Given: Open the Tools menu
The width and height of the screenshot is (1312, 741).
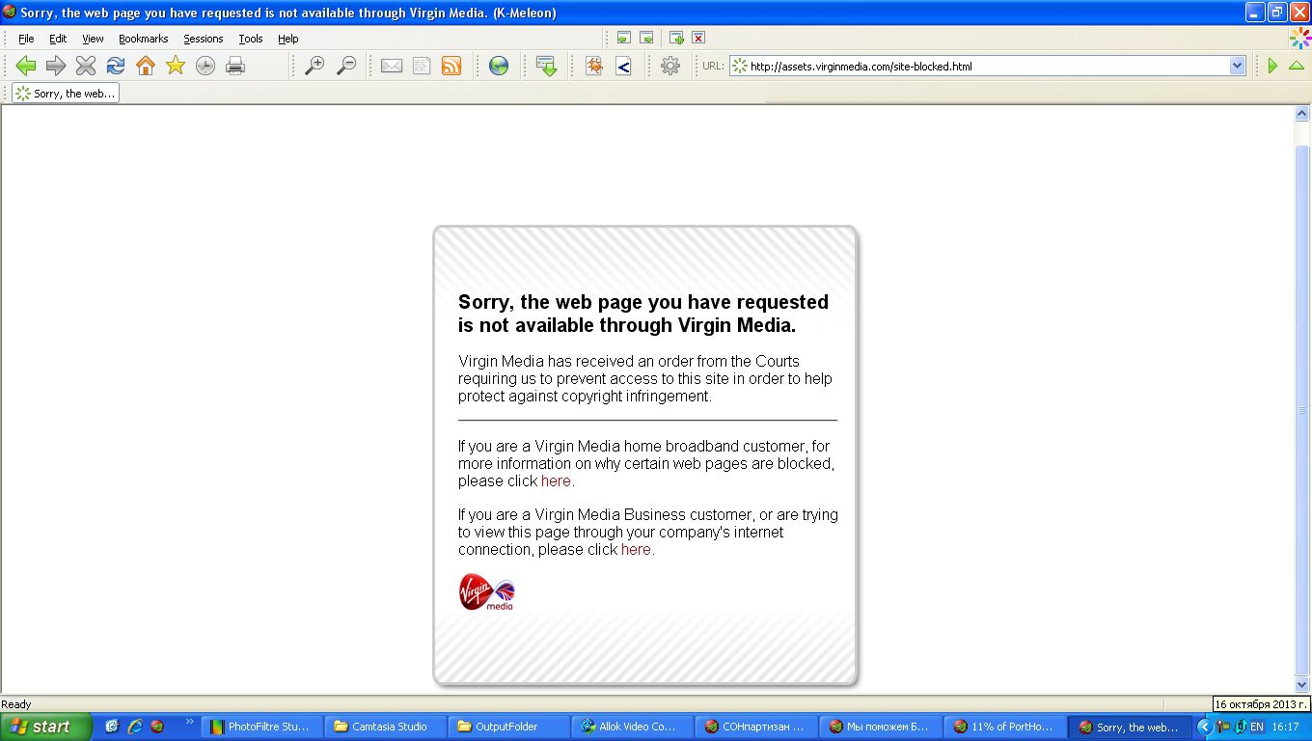Looking at the screenshot, I should tap(251, 39).
